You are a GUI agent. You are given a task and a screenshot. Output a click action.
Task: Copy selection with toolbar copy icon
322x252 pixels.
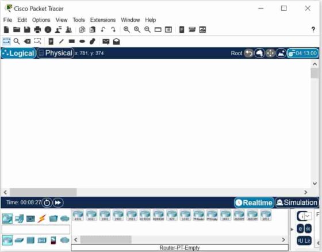point(82,30)
